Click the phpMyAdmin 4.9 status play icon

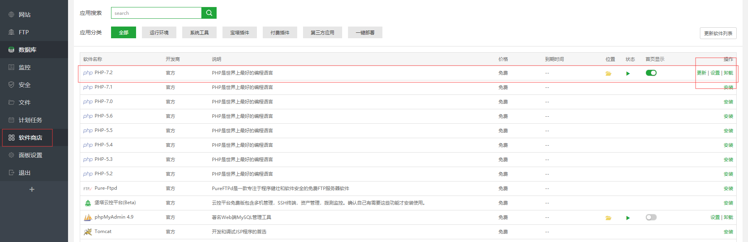coord(628,218)
